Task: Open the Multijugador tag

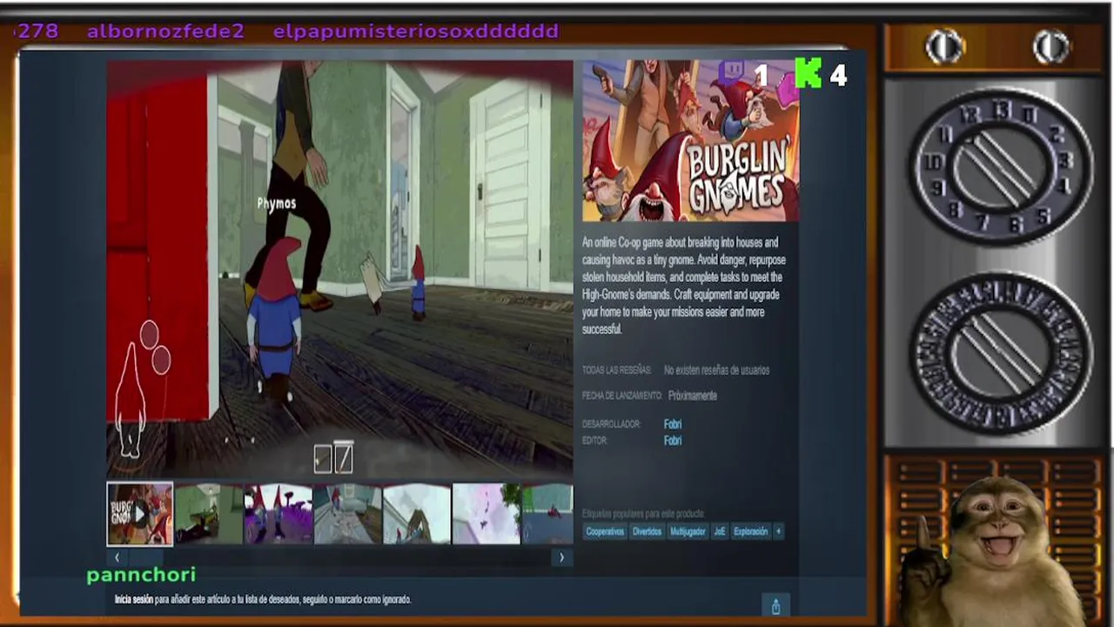Action: [688, 531]
